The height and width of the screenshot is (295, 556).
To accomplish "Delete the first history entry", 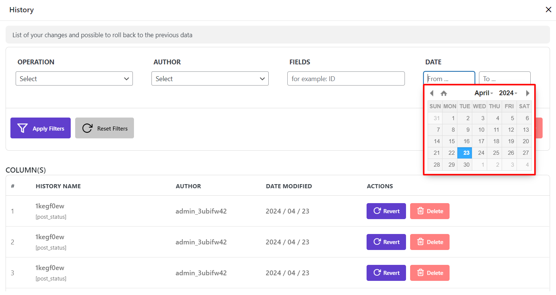I will 429,211.
